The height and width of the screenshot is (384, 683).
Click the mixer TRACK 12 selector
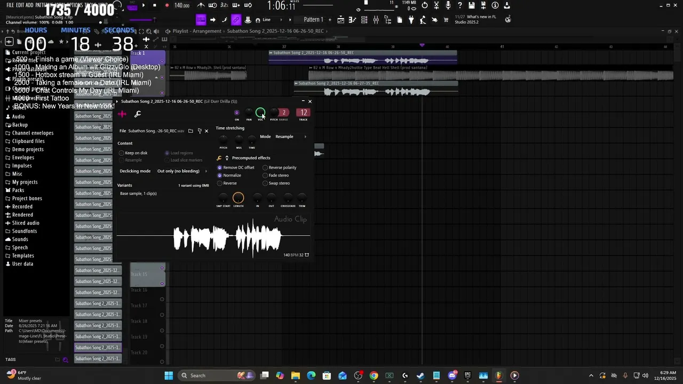tap(303, 113)
